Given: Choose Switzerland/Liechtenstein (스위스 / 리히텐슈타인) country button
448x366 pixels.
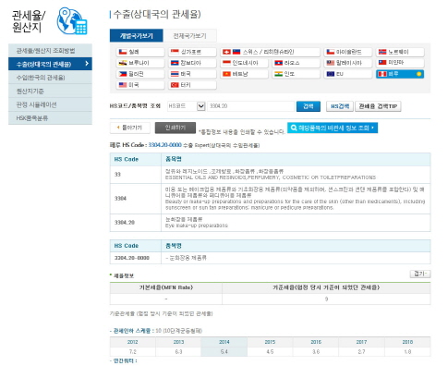Looking at the screenshot, I should pyautogui.click(x=270, y=52).
